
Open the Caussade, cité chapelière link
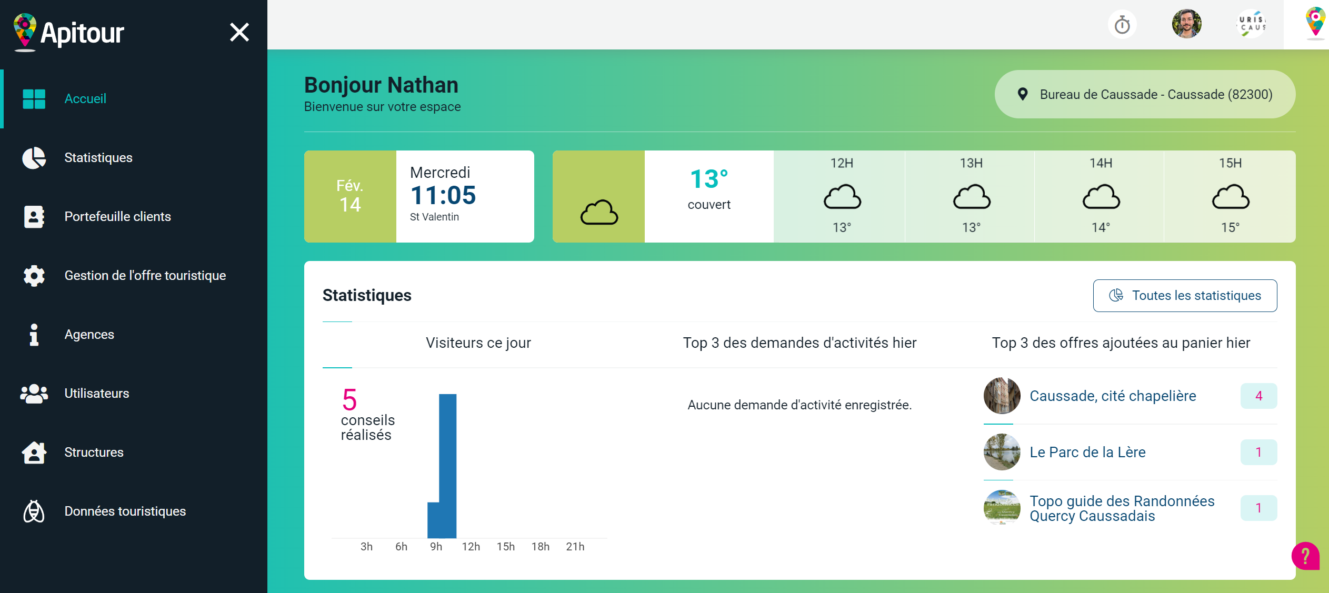click(1113, 396)
